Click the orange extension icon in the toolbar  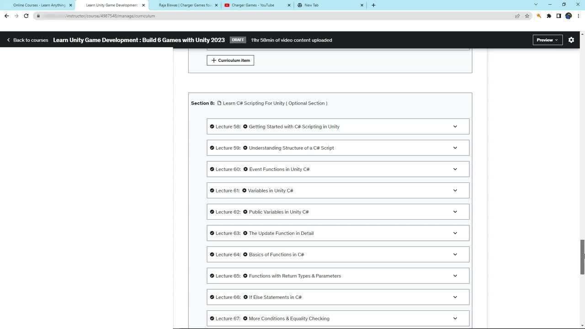point(539,16)
